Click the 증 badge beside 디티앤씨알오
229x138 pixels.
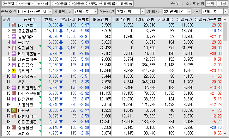point(14,87)
